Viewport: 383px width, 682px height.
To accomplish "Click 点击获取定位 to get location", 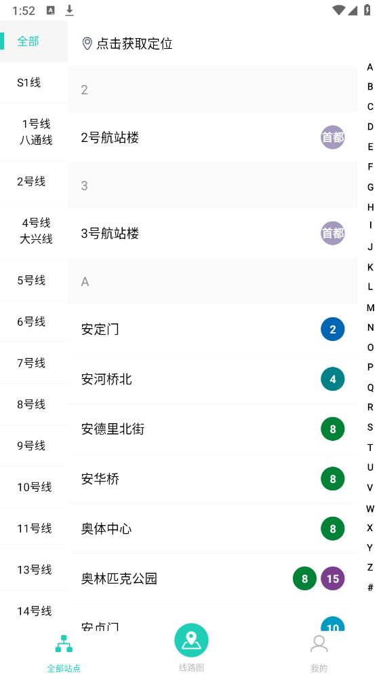I will [x=134, y=43].
